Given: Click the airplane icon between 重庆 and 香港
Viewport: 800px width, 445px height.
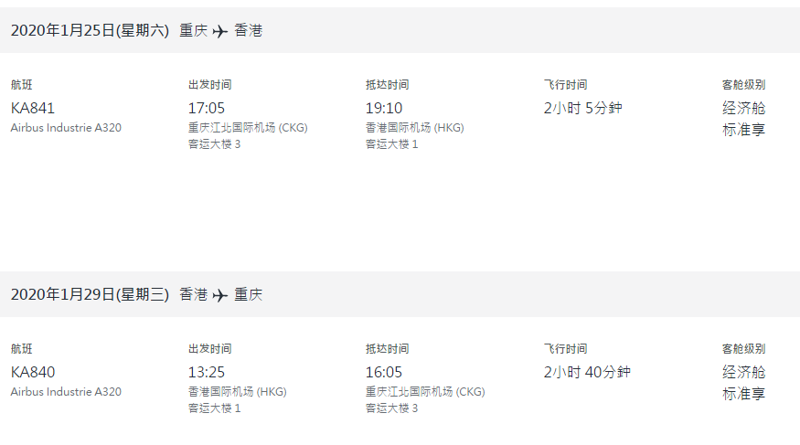Looking at the screenshot, I should [x=220, y=32].
